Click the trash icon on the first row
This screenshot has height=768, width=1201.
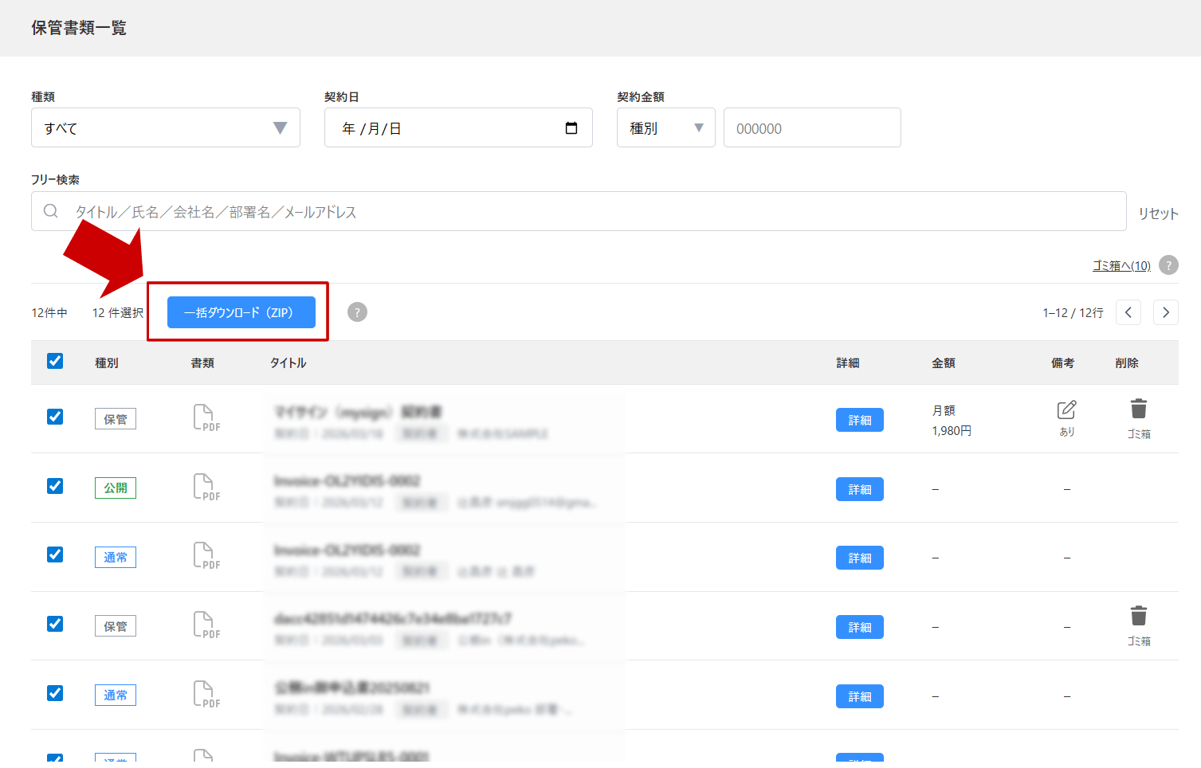click(1138, 410)
